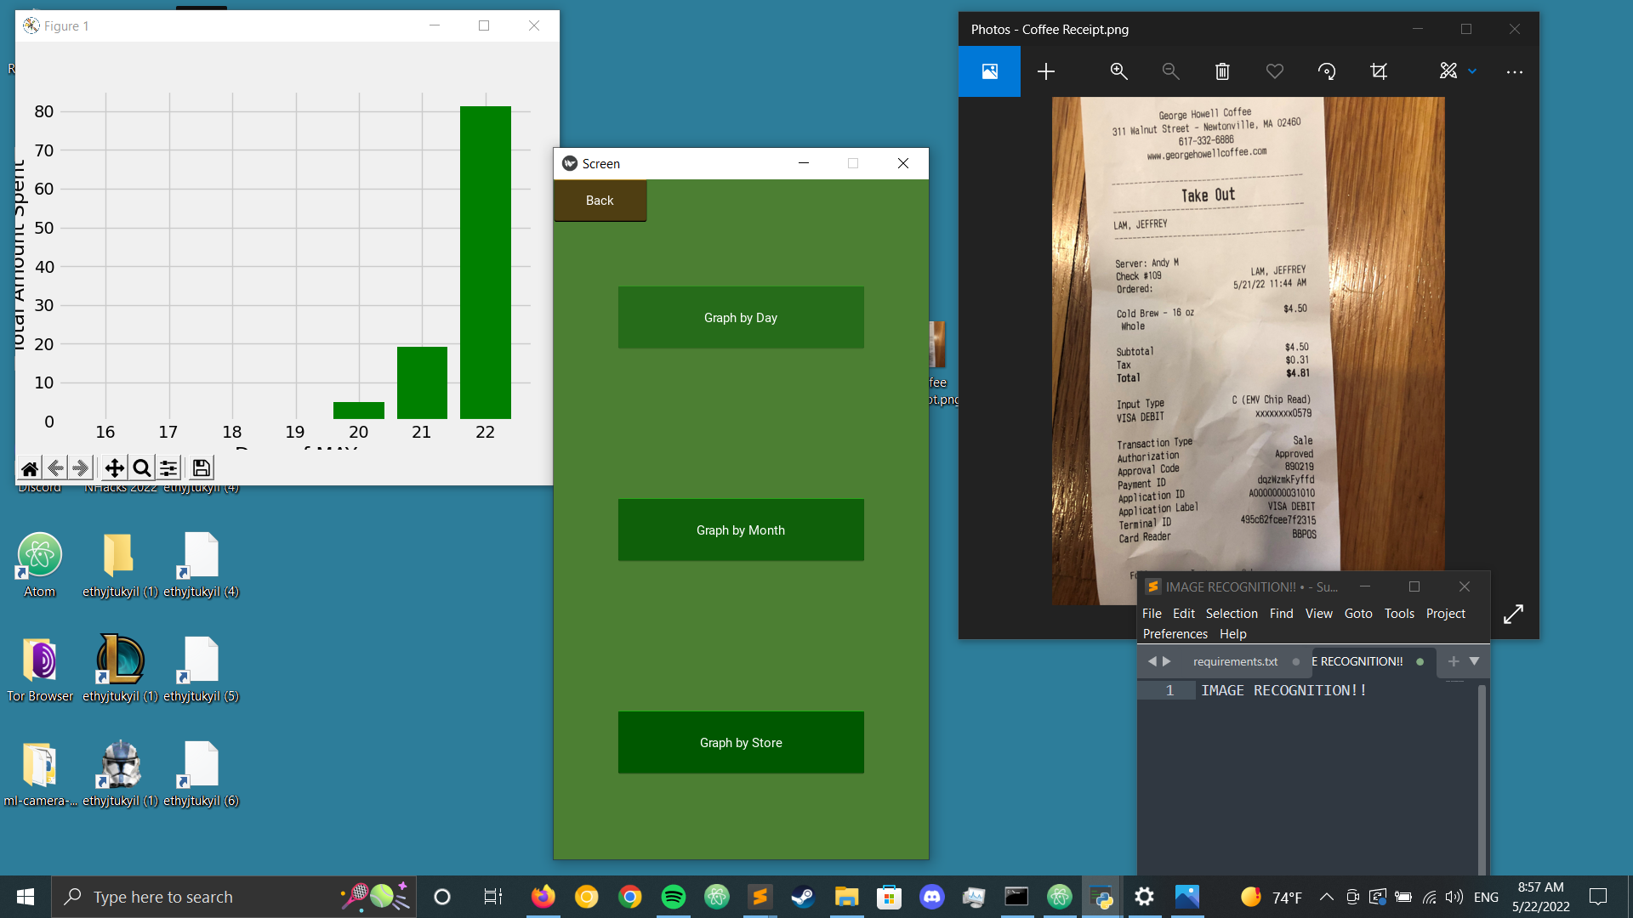Click the Photos Zoom in magnifier
The image size is (1633, 918).
pos(1118,71)
